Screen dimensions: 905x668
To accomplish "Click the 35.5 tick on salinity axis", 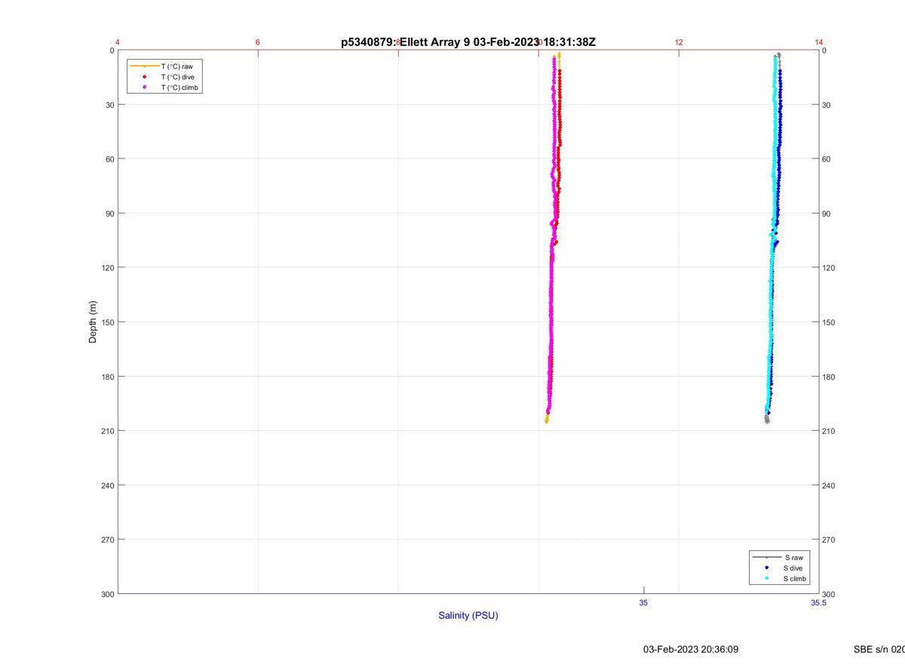I will (818, 602).
